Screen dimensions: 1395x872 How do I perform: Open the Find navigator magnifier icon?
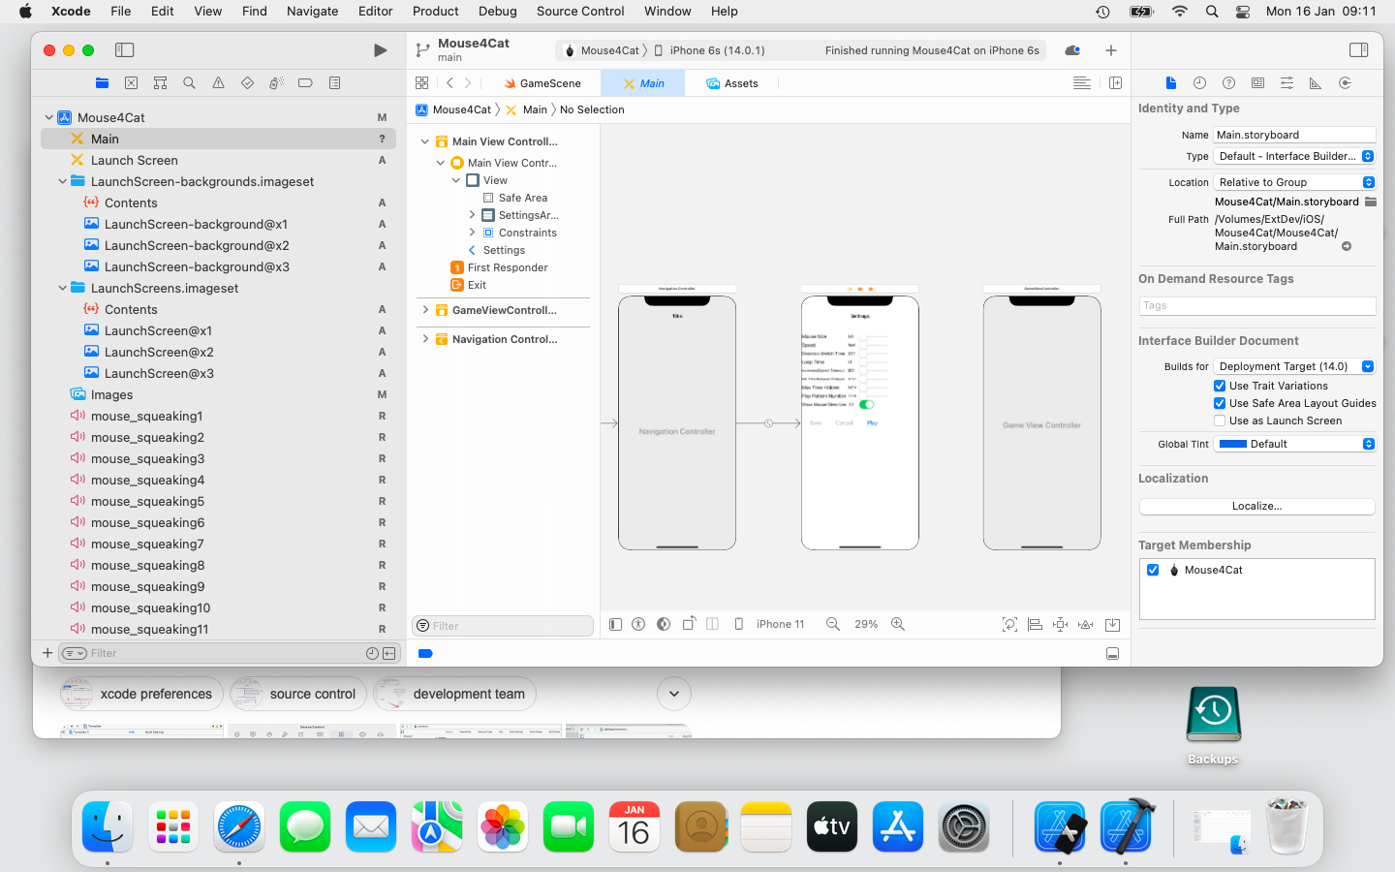click(x=189, y=83)
